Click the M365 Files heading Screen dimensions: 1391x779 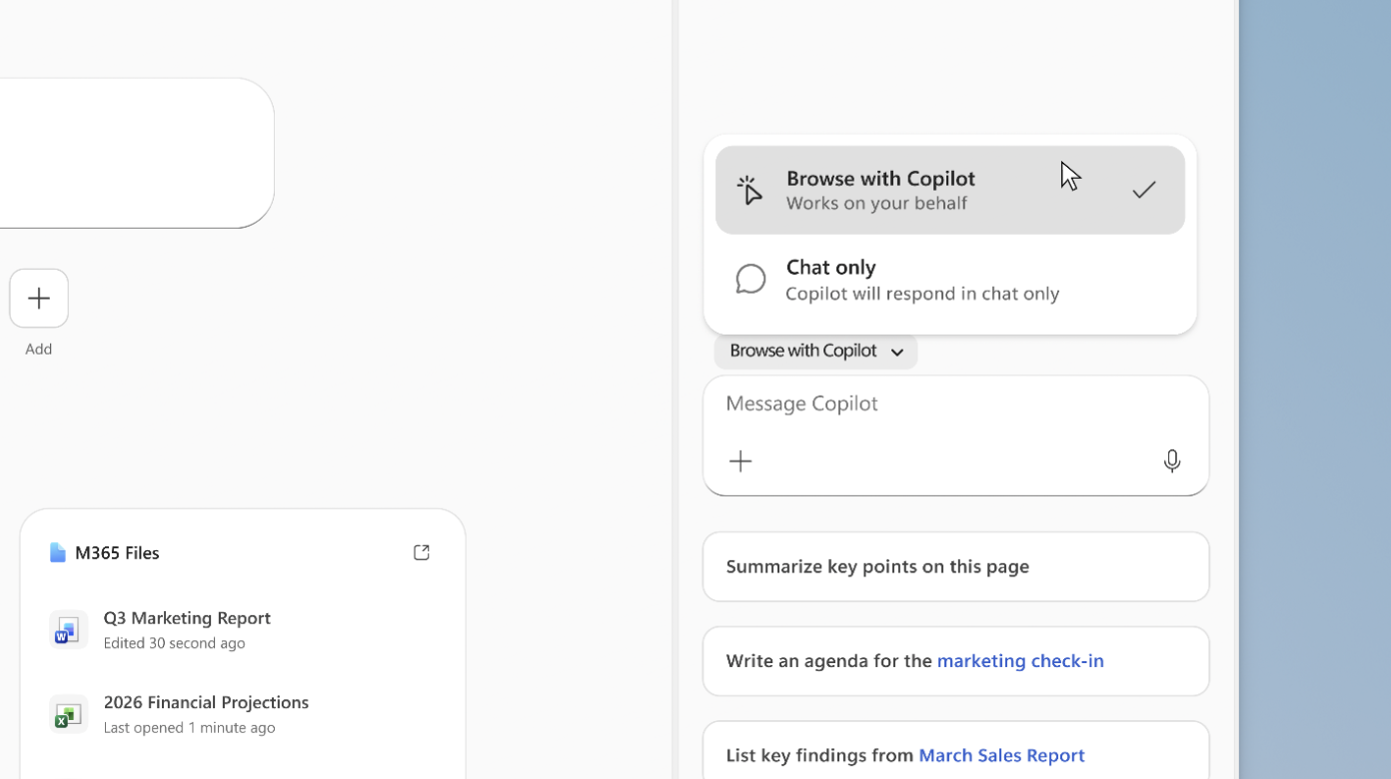coord(117,552)
